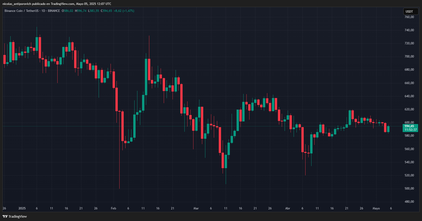Click the Feb label on time axis

[113, 208]
